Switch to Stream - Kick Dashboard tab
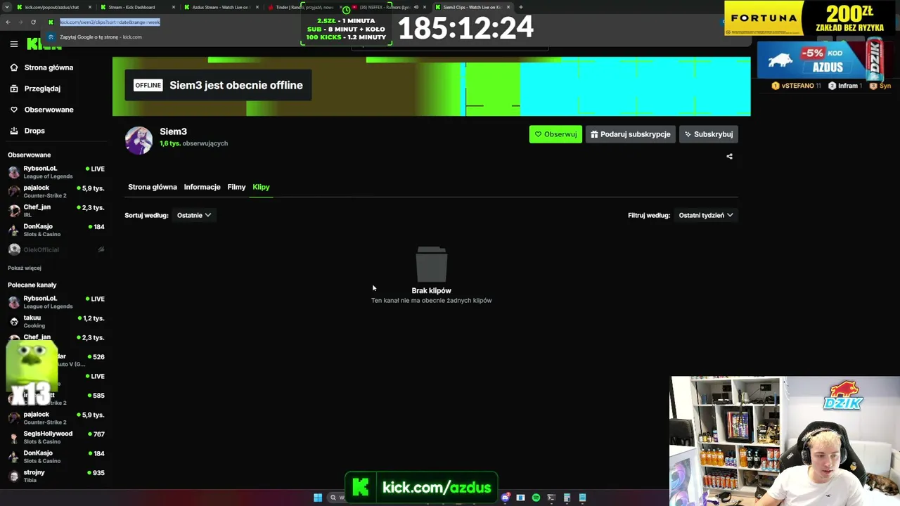The width and height of the screenshot is (900, 506). pos(137,7)
